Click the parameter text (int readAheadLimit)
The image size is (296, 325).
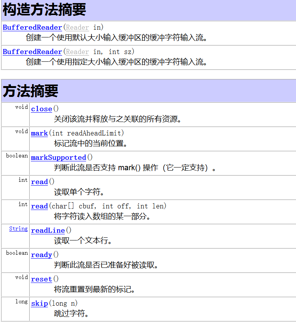(x=86, y=133)
